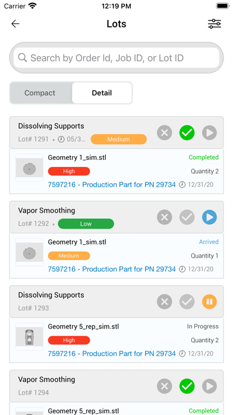
Task: Start Lot# 1292 with blue play button
Action: (x=209, y=217)
